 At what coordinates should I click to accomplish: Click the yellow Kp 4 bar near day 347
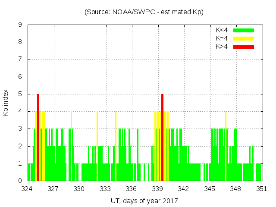tap(226, 146)
